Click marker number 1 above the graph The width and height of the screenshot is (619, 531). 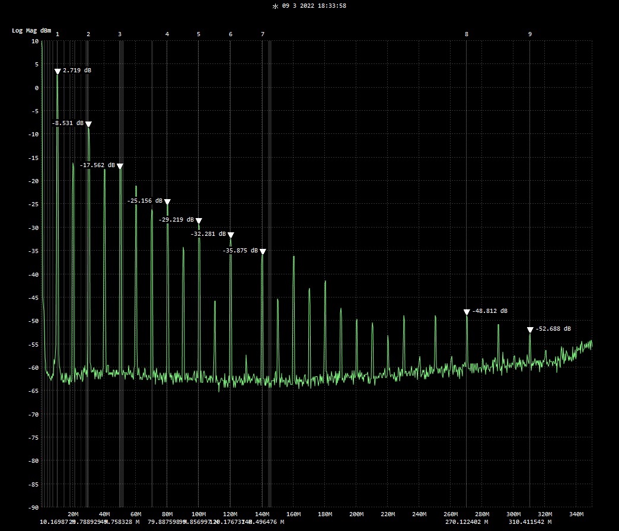click(58, 34)
